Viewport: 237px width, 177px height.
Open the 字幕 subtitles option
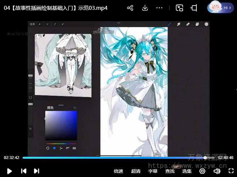(153, 171)
